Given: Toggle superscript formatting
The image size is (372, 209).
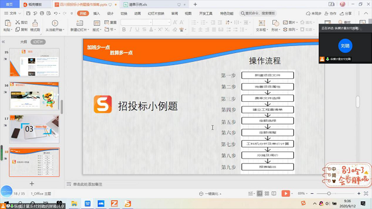Looking at the screenshot, I should point(160,30).
